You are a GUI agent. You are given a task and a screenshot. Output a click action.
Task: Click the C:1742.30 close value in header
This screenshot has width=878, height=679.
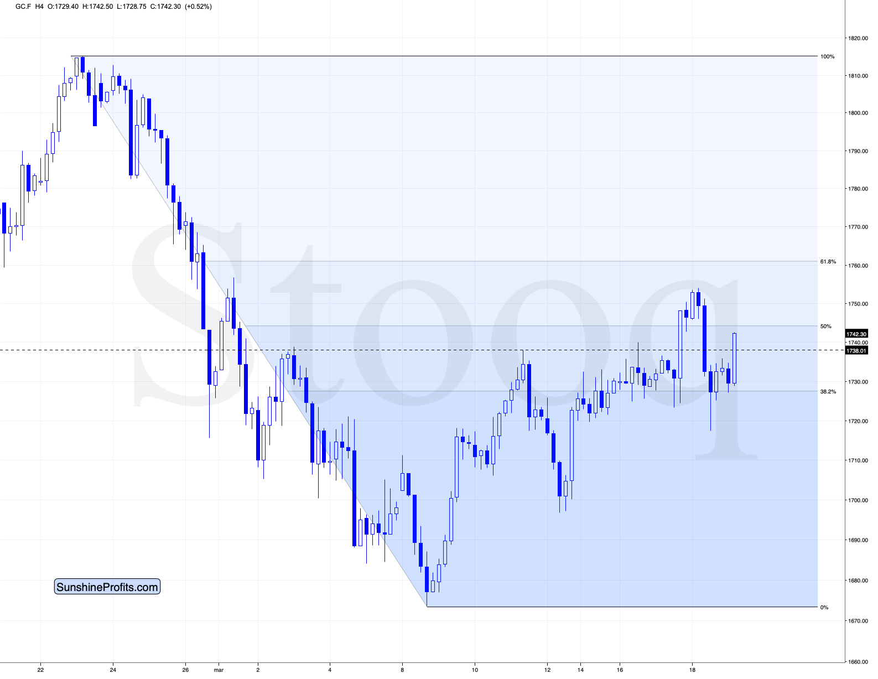tap(165, 7)
